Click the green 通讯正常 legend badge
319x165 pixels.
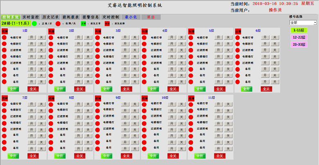pyautogui.click(x=83, y=24)
